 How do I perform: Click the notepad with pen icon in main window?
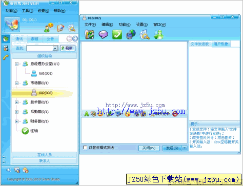pyautogui.click(x=60, y=28)
